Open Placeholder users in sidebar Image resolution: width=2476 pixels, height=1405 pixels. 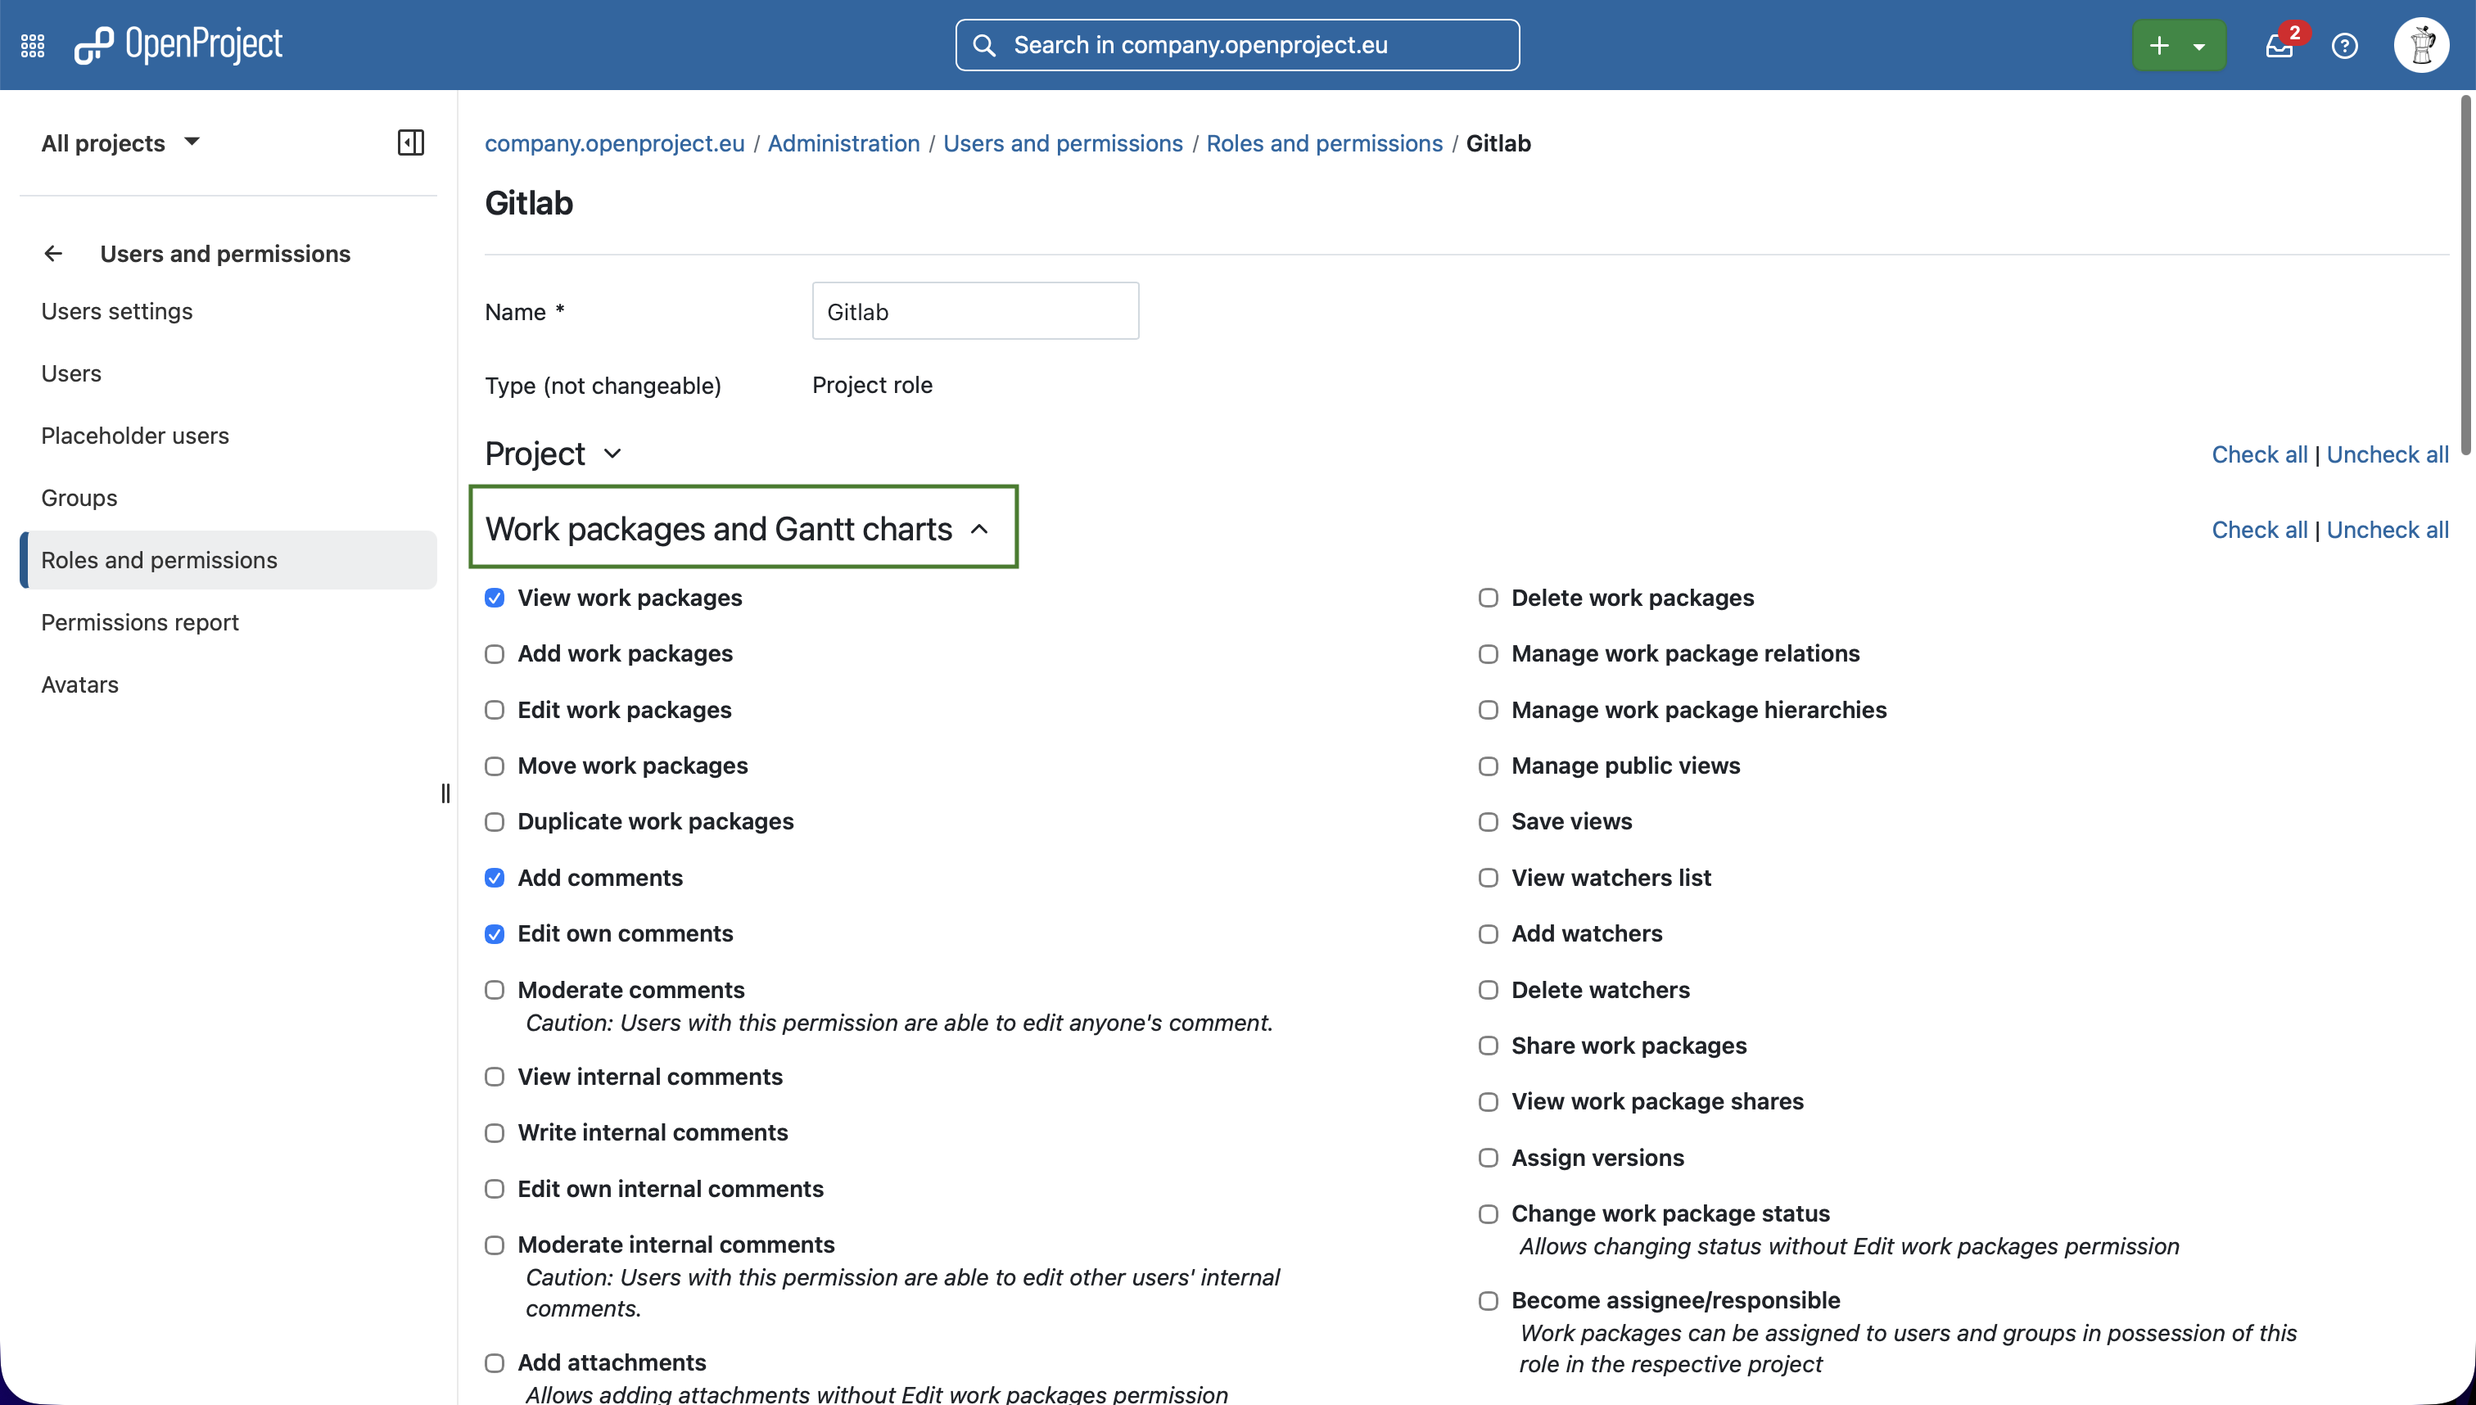[228, 436]
